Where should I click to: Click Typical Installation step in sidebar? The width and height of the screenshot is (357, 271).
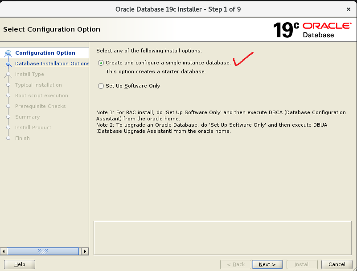click(38, 85)
